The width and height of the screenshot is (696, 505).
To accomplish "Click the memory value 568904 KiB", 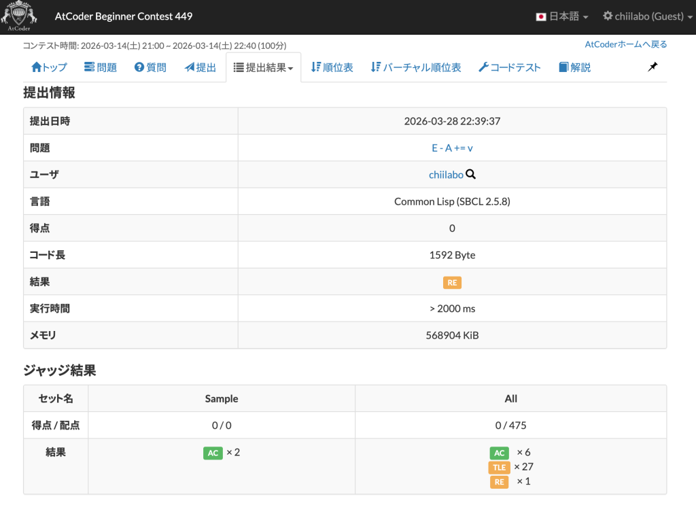I will [452, 336].
